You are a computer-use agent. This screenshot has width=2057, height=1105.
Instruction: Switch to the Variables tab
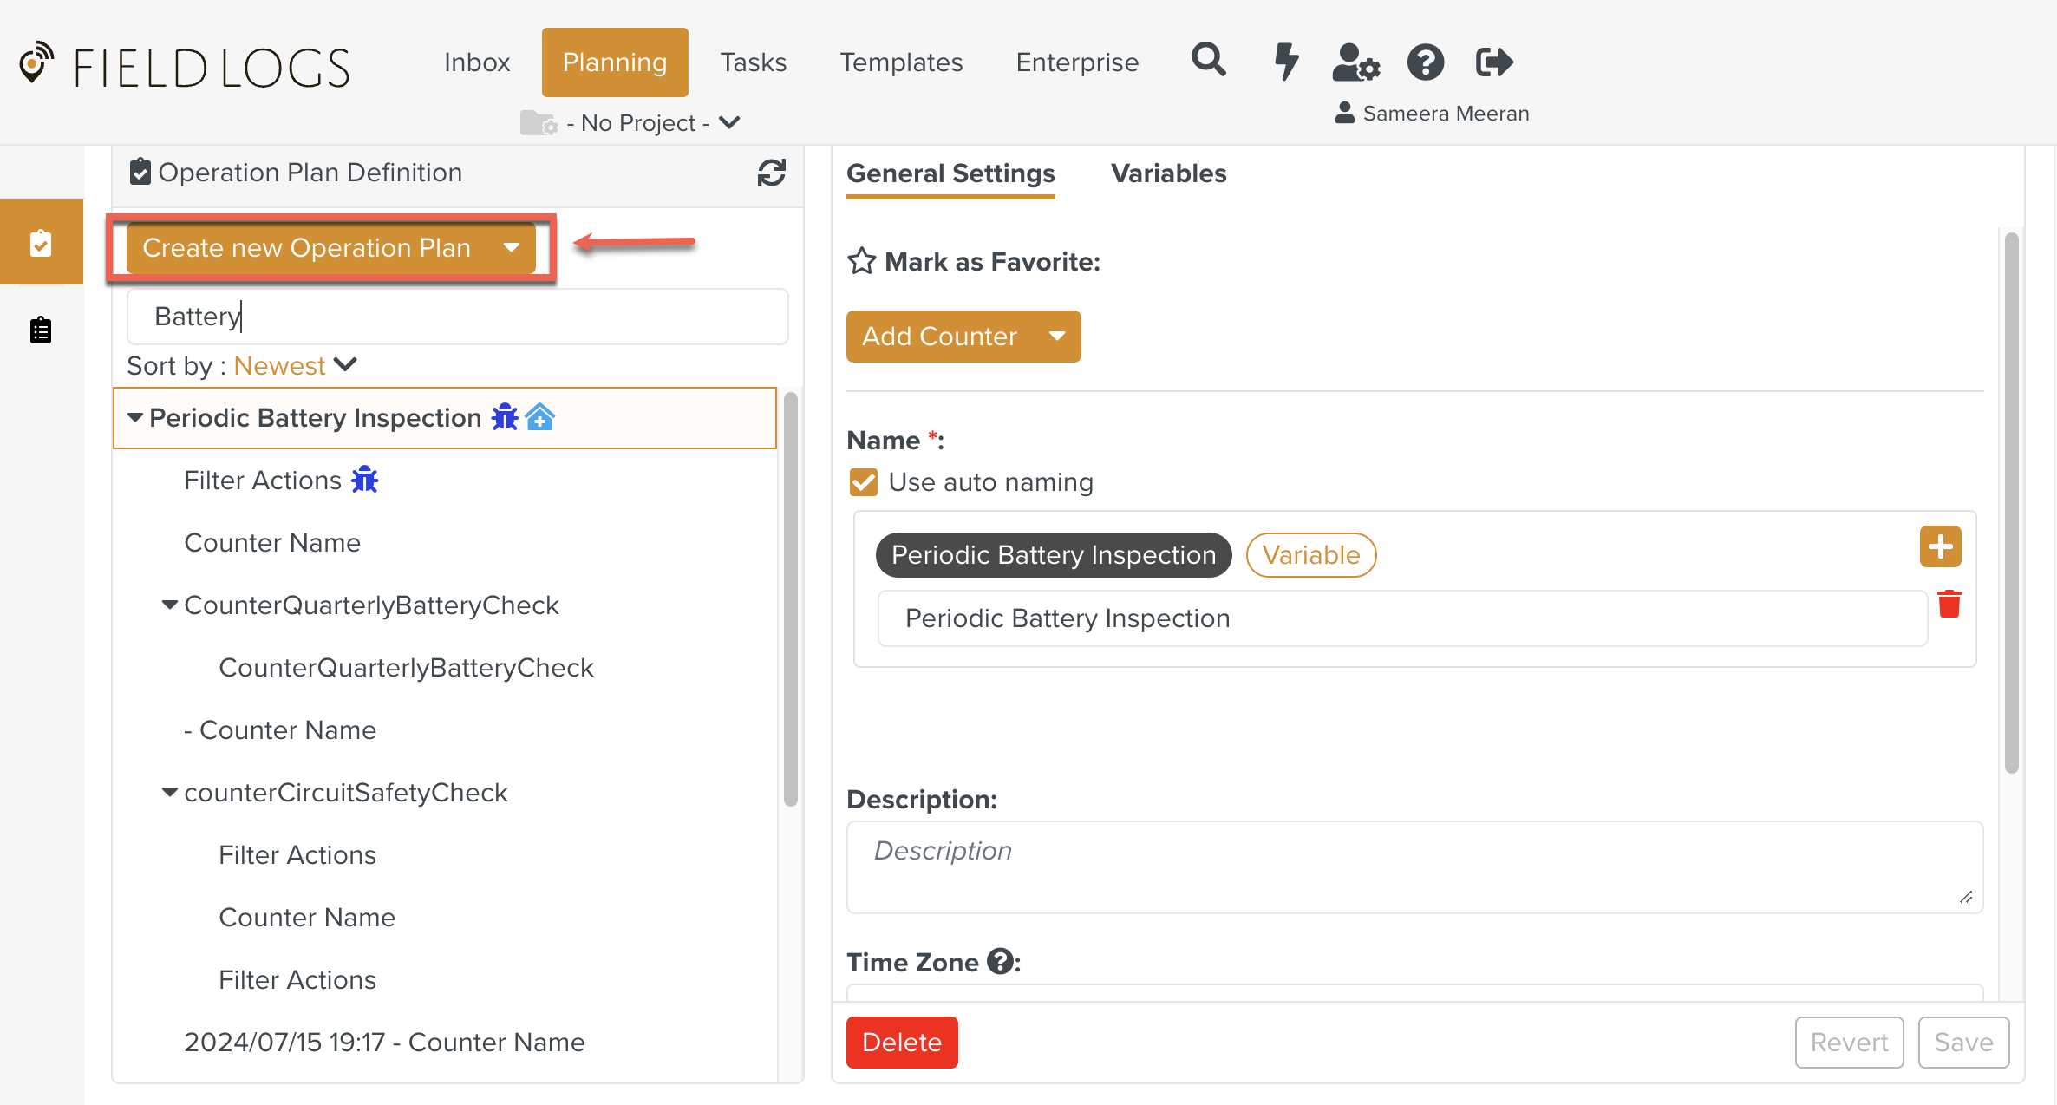click(1168, 173)
